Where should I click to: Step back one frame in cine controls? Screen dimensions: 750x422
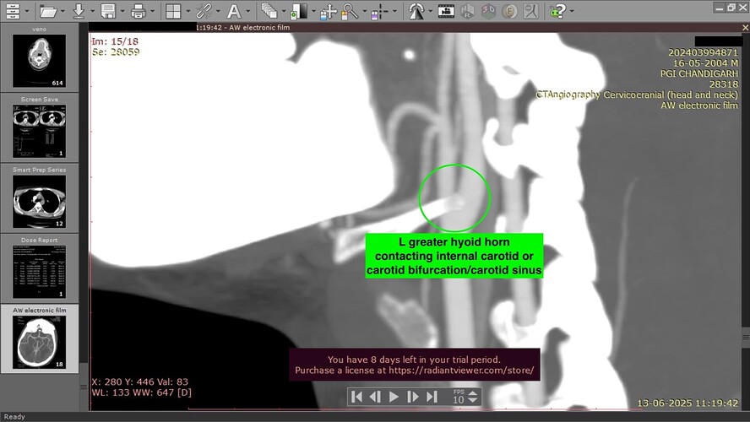point(376,397)
